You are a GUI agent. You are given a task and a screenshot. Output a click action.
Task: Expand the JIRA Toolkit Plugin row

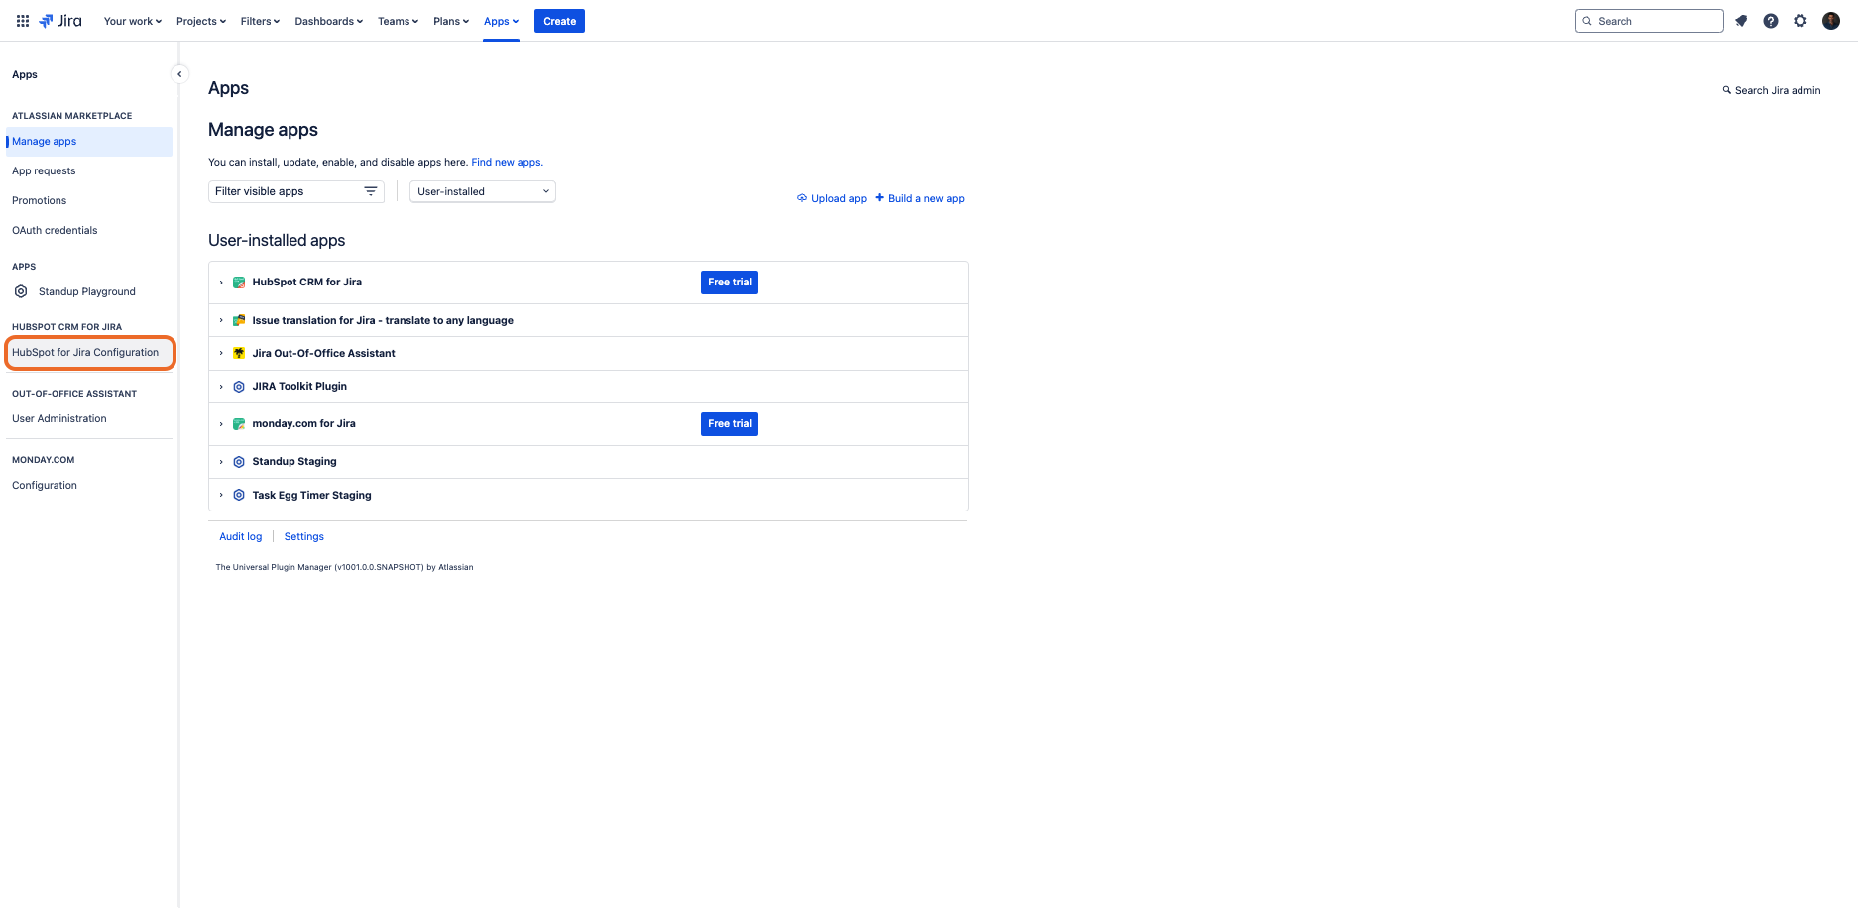pos(221,387)
